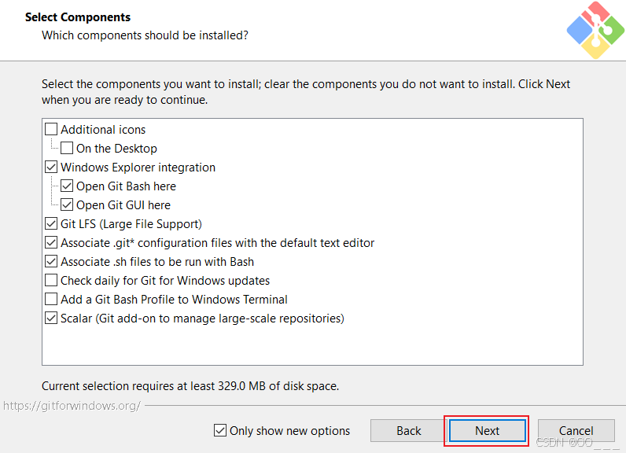
Task: Toggle Only show new options
Action: coord(220,430)
